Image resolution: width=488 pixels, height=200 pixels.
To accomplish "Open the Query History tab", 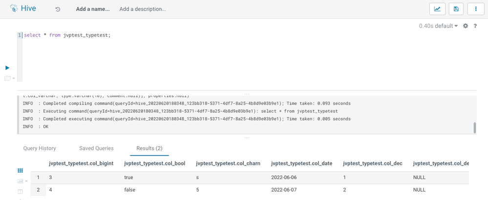I will pyautogui.click(x=40, y=148).
